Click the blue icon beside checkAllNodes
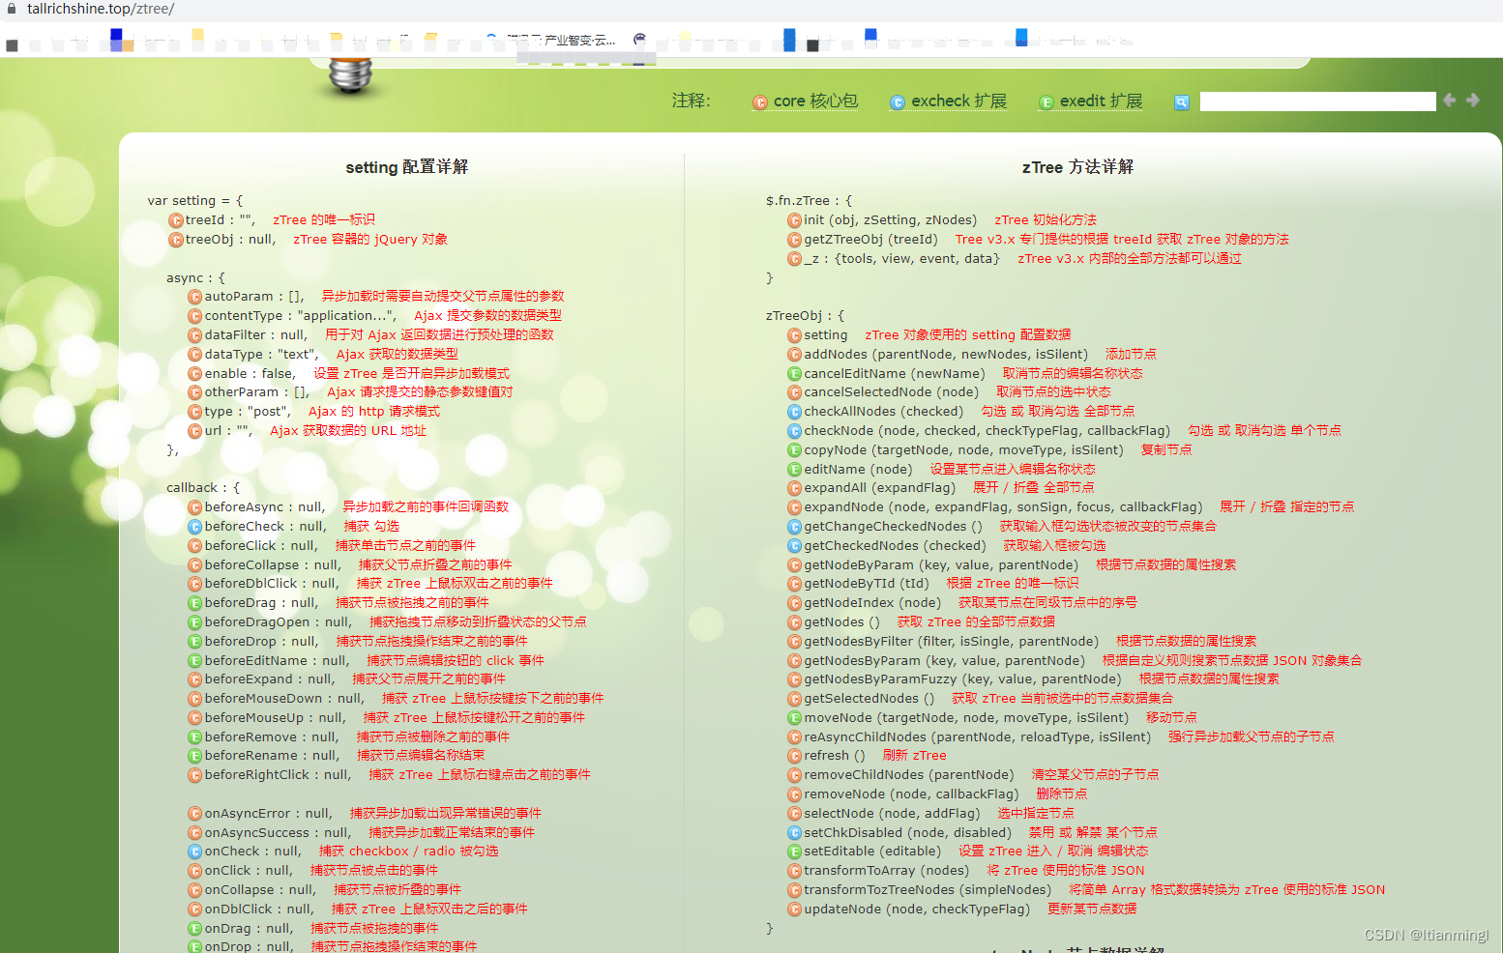Viewport: 1503px width, 953px height. (x=794, y=411)
